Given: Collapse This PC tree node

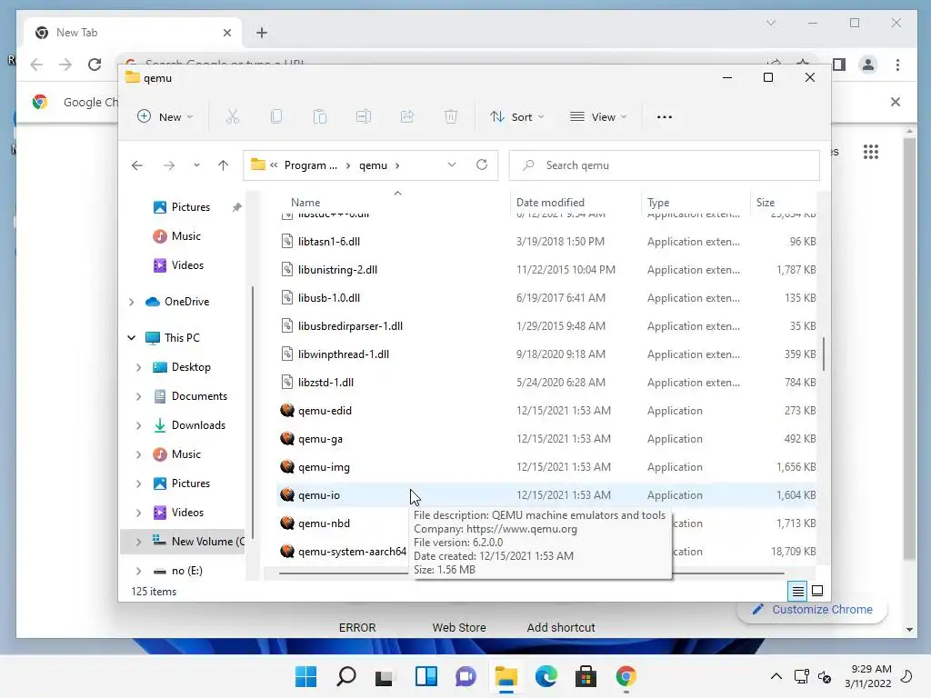Looking at the screenshot, I should (x=131, y=338).
